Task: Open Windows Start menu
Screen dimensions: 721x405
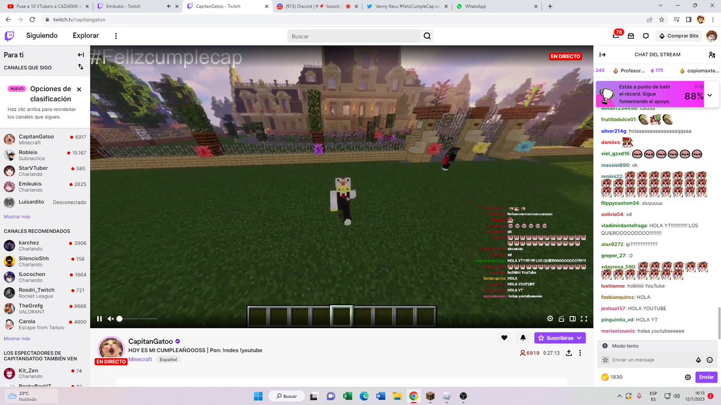Action: [x=258, y=396]
